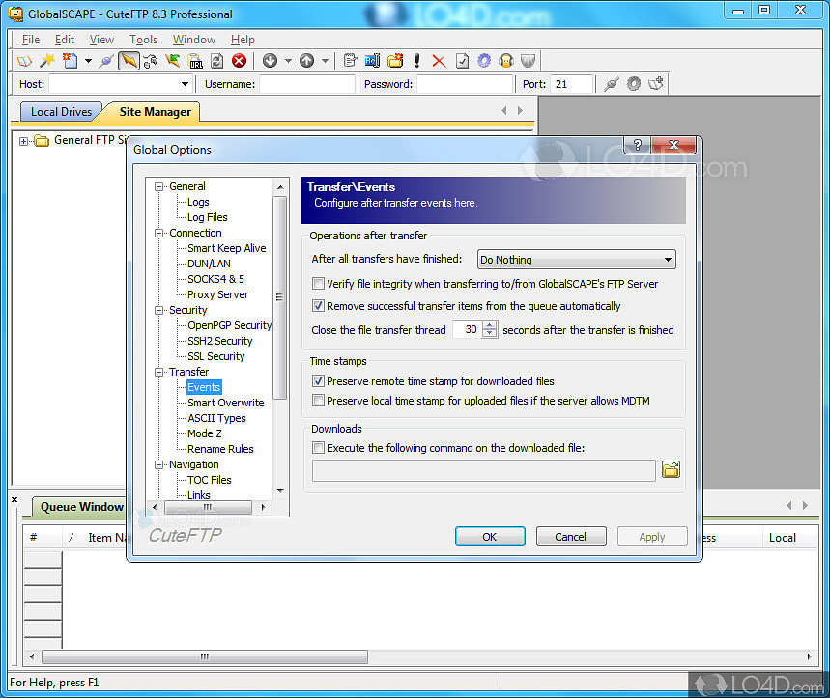Collapse the General tree node
This screenshot has height=698, width=830.
coord(158,186)
